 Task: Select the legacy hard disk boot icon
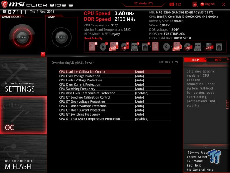tap(155, 47)
